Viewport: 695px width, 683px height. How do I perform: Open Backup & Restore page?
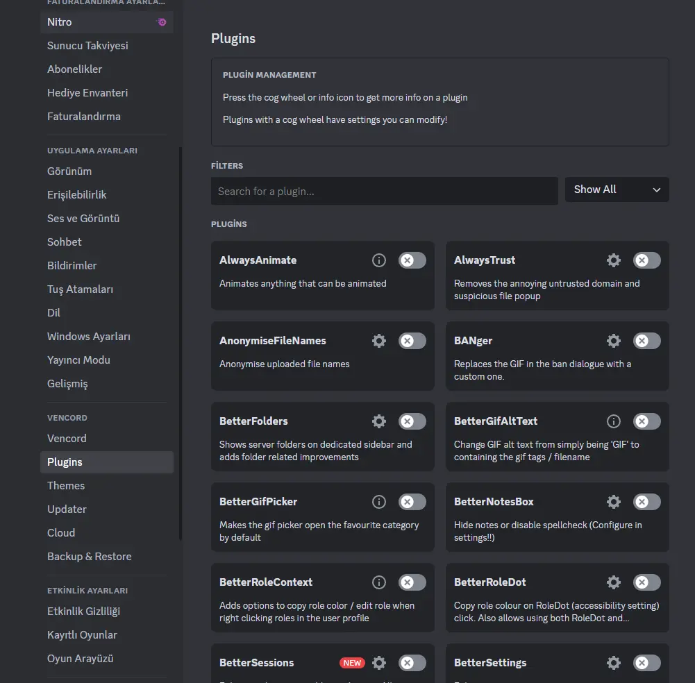106,556
